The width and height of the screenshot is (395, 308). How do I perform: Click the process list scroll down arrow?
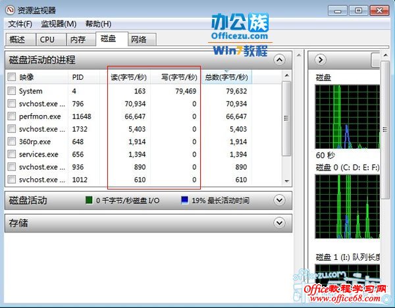(286, 181)
